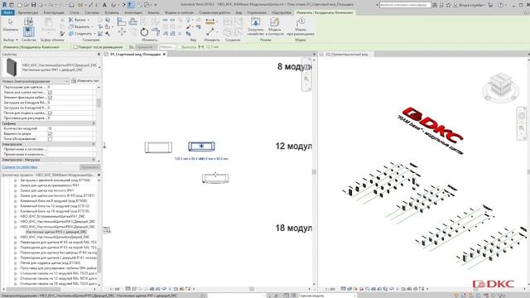
Task: Close the Свойства palette
Action: [x=99, y=54]
